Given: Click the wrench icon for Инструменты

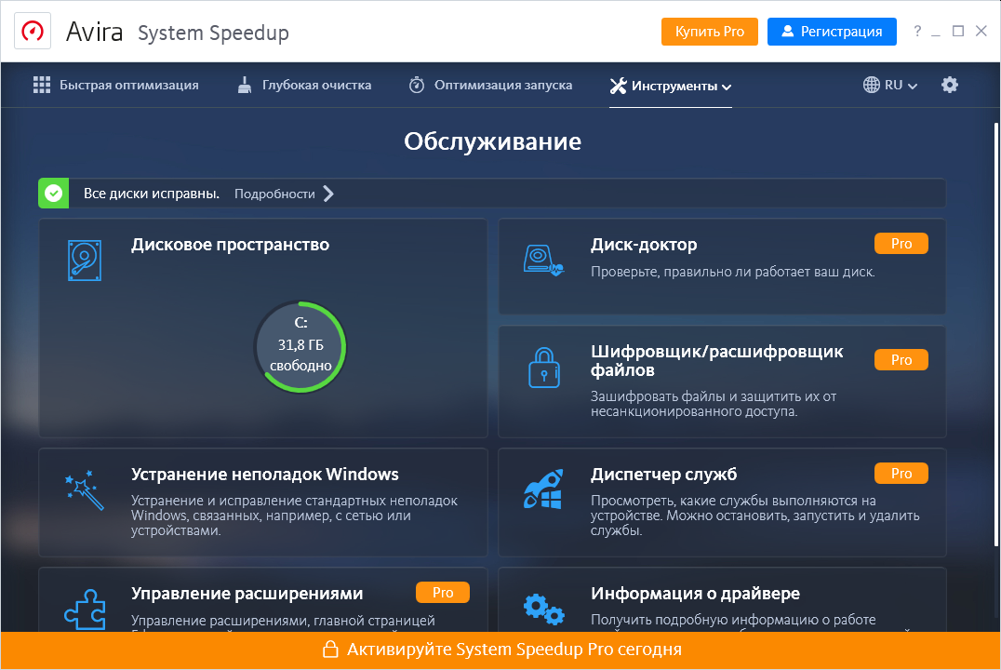Looking at the screenshot, I should (x=618, y=86).
